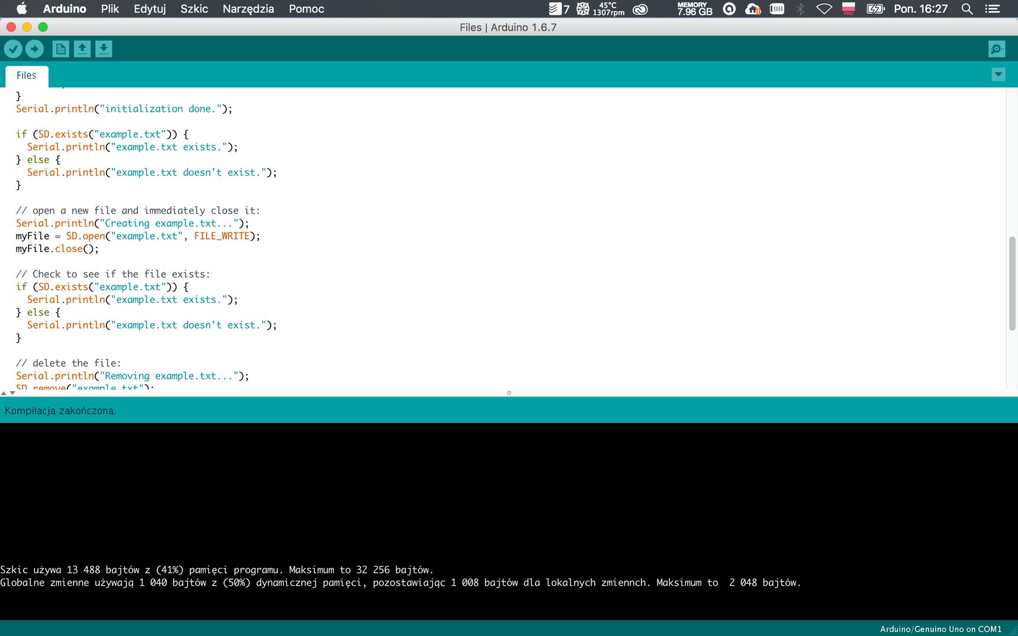Open Spotlight search in menu bar
Screen dimensions: 1018x636
pos(967,9)
